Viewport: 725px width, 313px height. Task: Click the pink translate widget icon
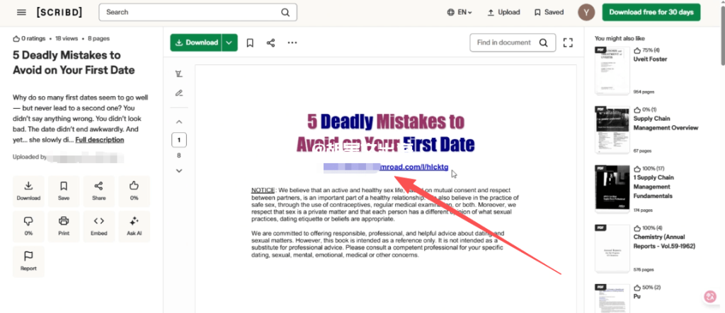click(709, 297)
